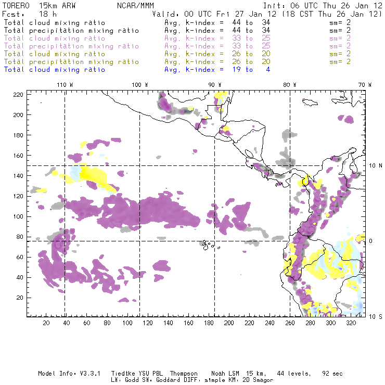
Task: Click the blue 'Total cloud mixing ratio' legend line
Action: 55,70
